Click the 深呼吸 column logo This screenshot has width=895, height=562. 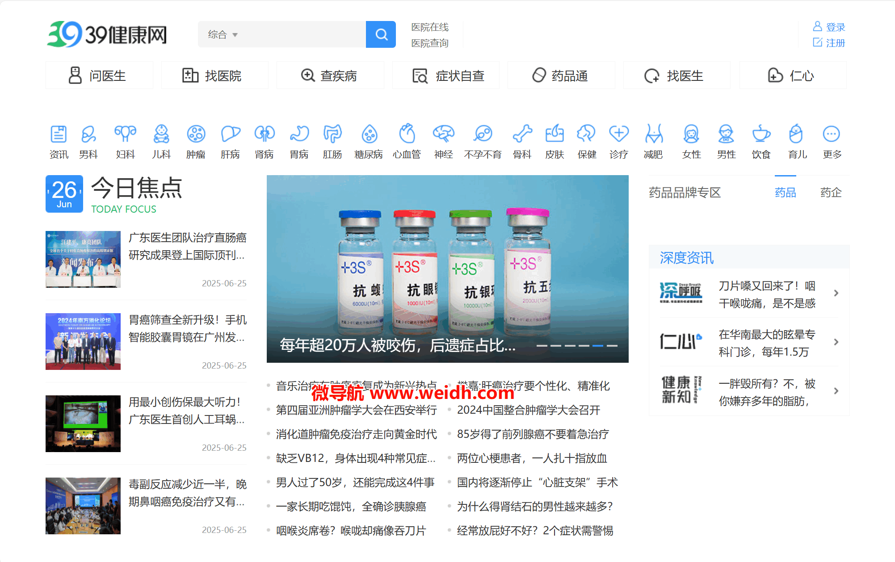(681, 293)
